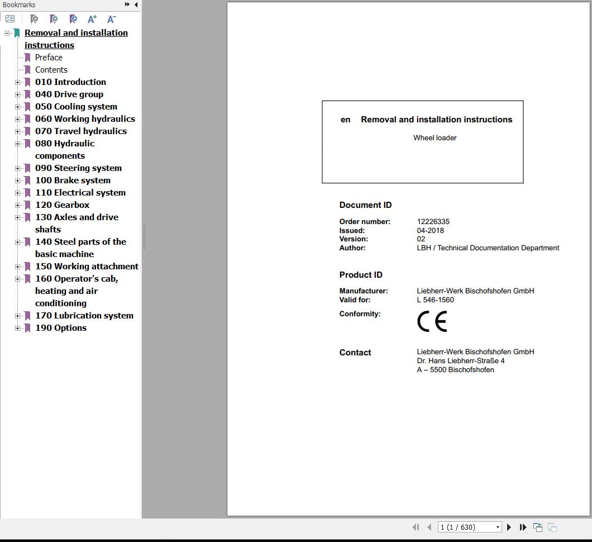
Task: Select the 190 Options bookmark
Action: pyautogui.click(x=61, y=328)
